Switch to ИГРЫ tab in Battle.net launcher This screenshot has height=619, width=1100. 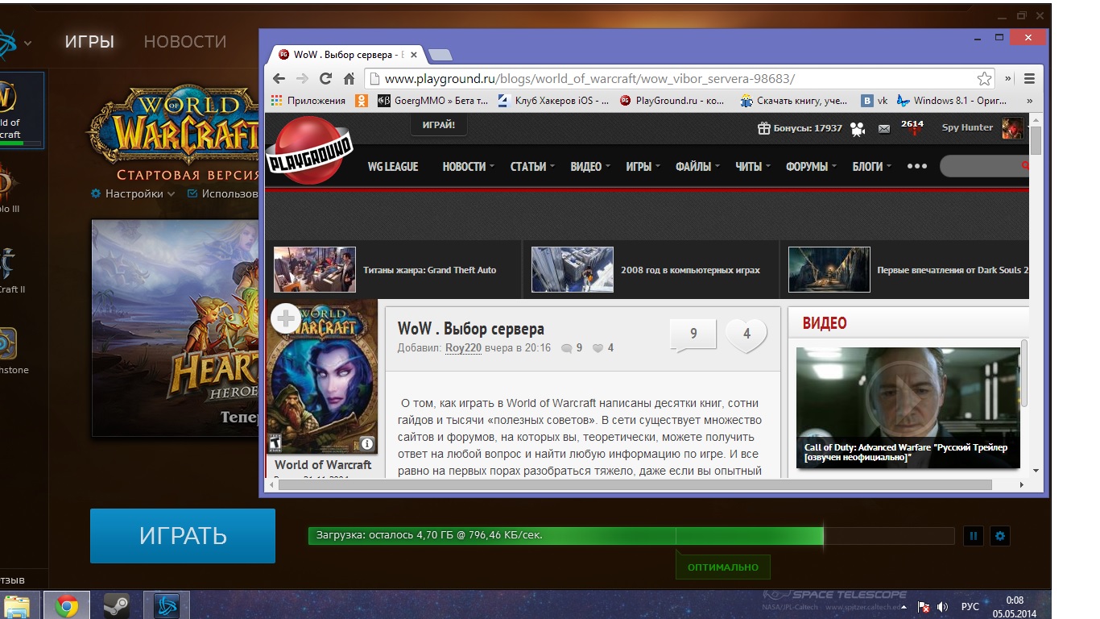[89, 42]
